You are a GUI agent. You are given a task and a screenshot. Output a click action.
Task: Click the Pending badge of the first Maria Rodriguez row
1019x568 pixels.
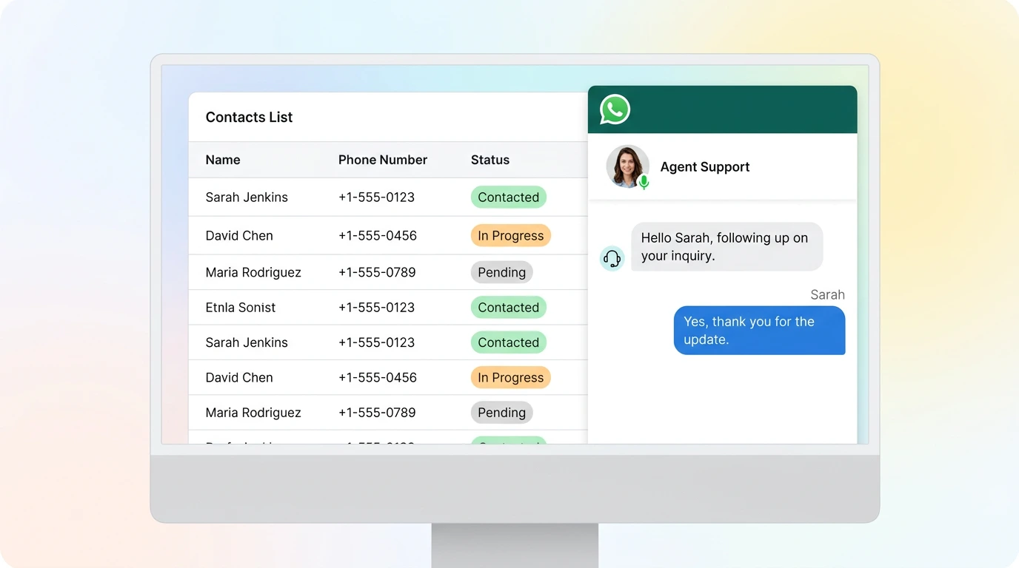[x=502, y=272]
